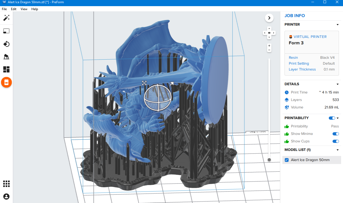The width and height of the screenshot is (343, 203).
Task: Open the Orientation tool
Action: coord(6,44)
